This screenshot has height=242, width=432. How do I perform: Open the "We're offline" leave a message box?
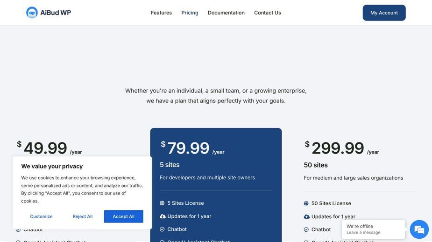coord(373,229)
